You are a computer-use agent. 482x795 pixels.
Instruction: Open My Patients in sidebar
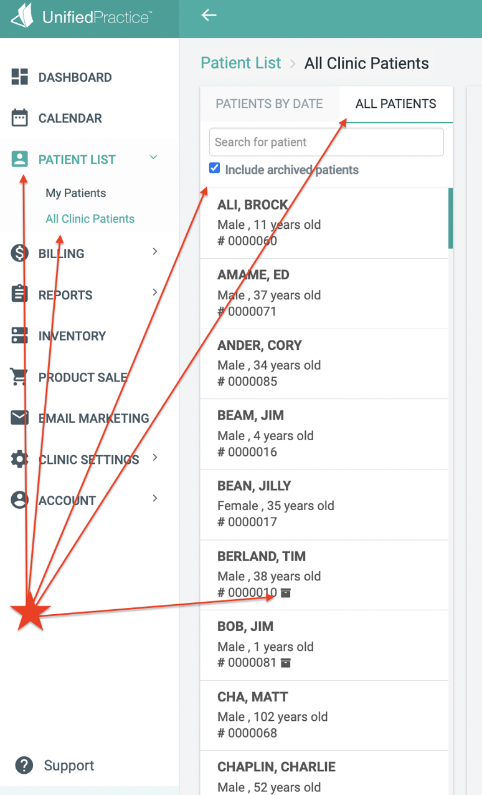[76, 193]
